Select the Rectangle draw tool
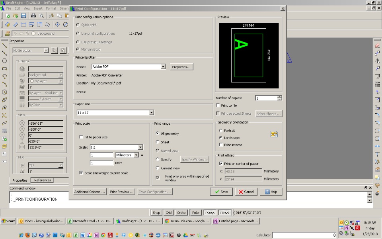This screenshot has width=382, height=239. click(x=4, y=69)
